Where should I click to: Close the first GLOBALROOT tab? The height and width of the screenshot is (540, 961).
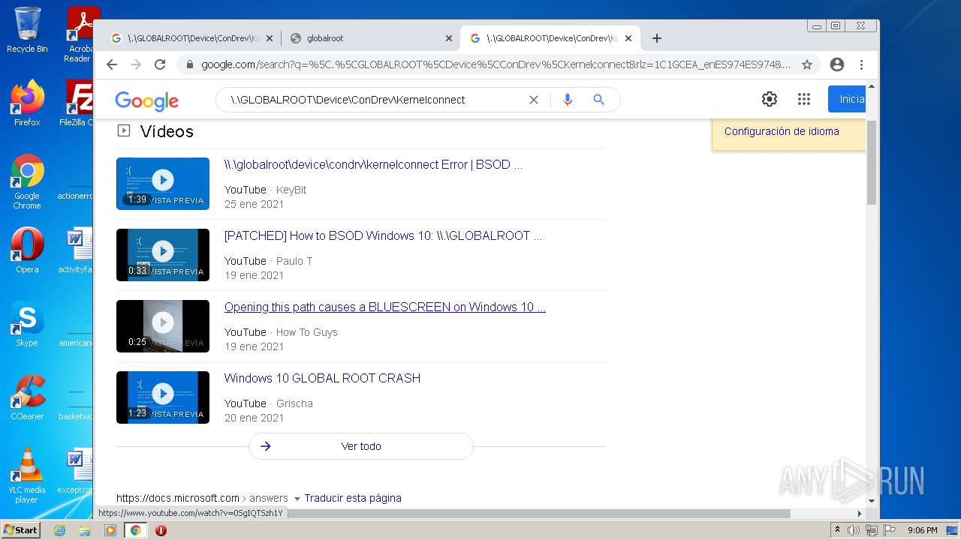coord(270,38)
